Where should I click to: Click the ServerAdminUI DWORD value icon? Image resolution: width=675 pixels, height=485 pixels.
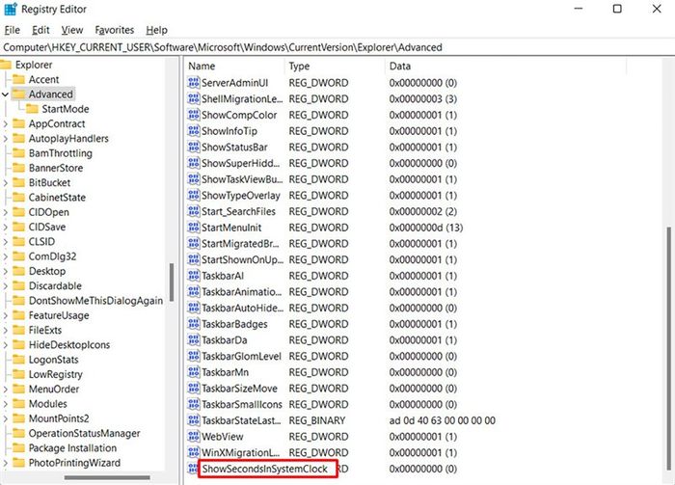pyautogui.click(x=194, y=83)
